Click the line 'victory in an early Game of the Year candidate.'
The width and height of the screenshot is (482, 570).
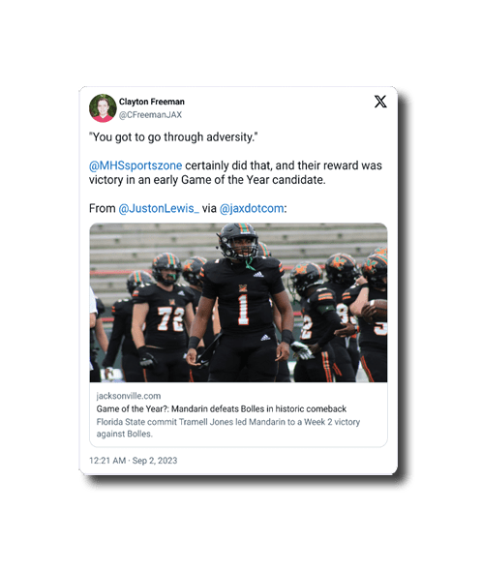click(x=207, y=180)
